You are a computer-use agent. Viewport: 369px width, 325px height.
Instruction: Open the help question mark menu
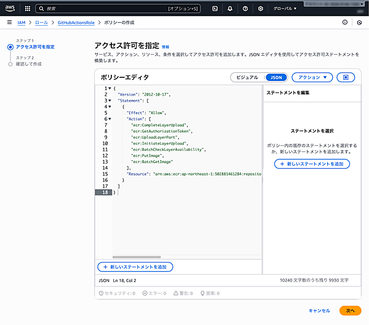(245, 9)
